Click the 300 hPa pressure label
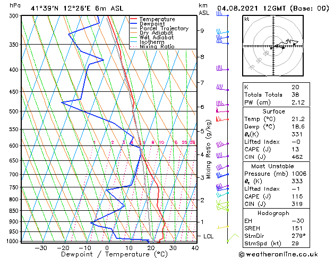 pos(14,16)
